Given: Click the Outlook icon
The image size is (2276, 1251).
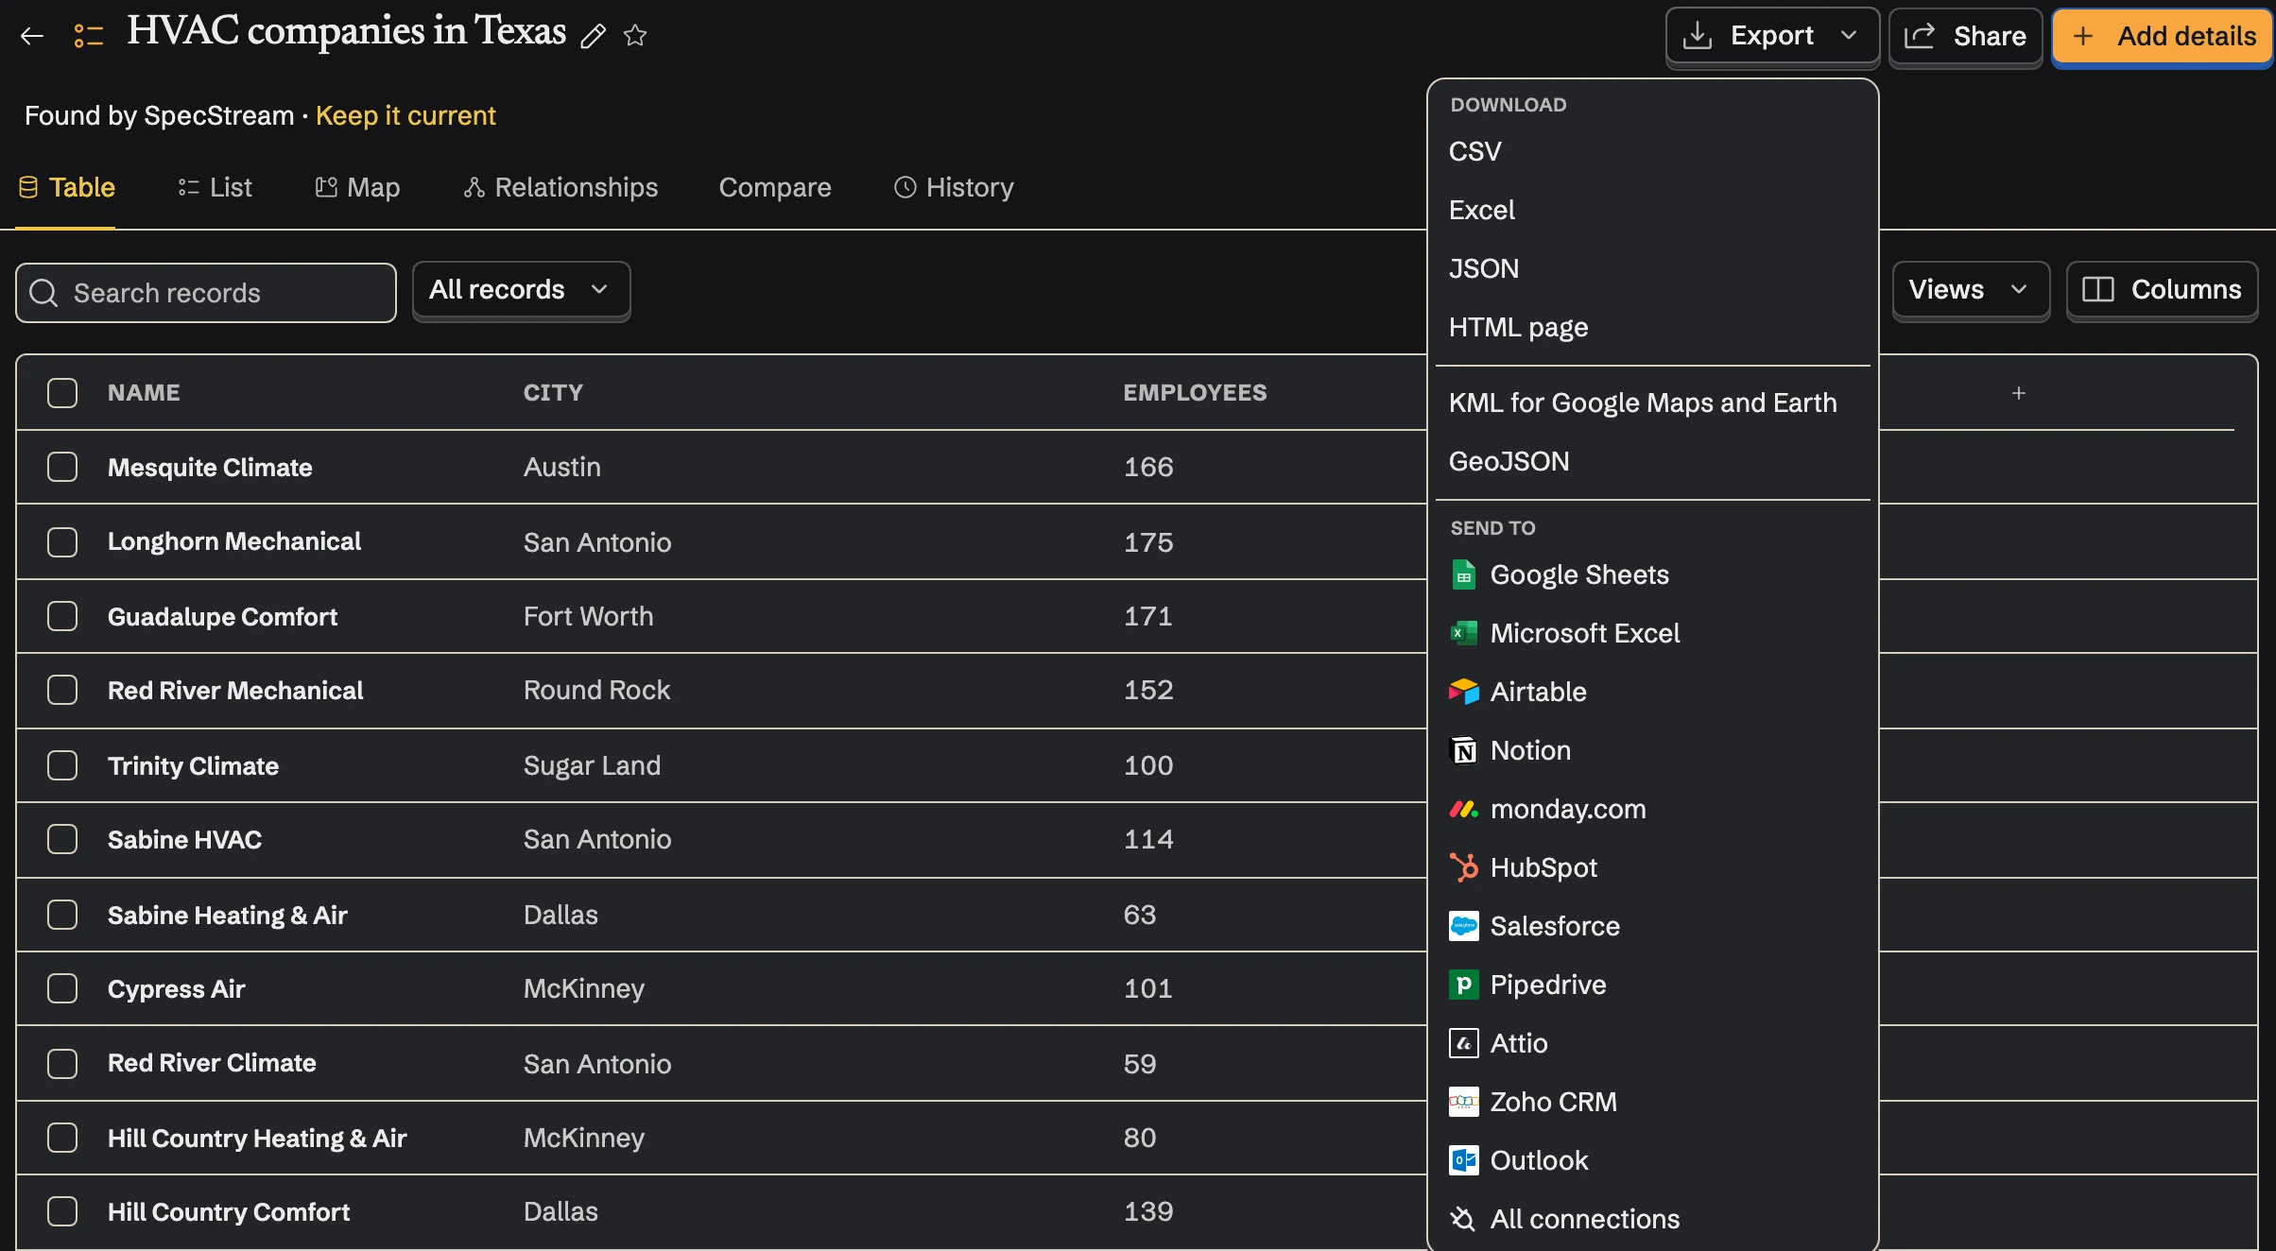Looking at the screenshot, I should coord(1464,1160).
